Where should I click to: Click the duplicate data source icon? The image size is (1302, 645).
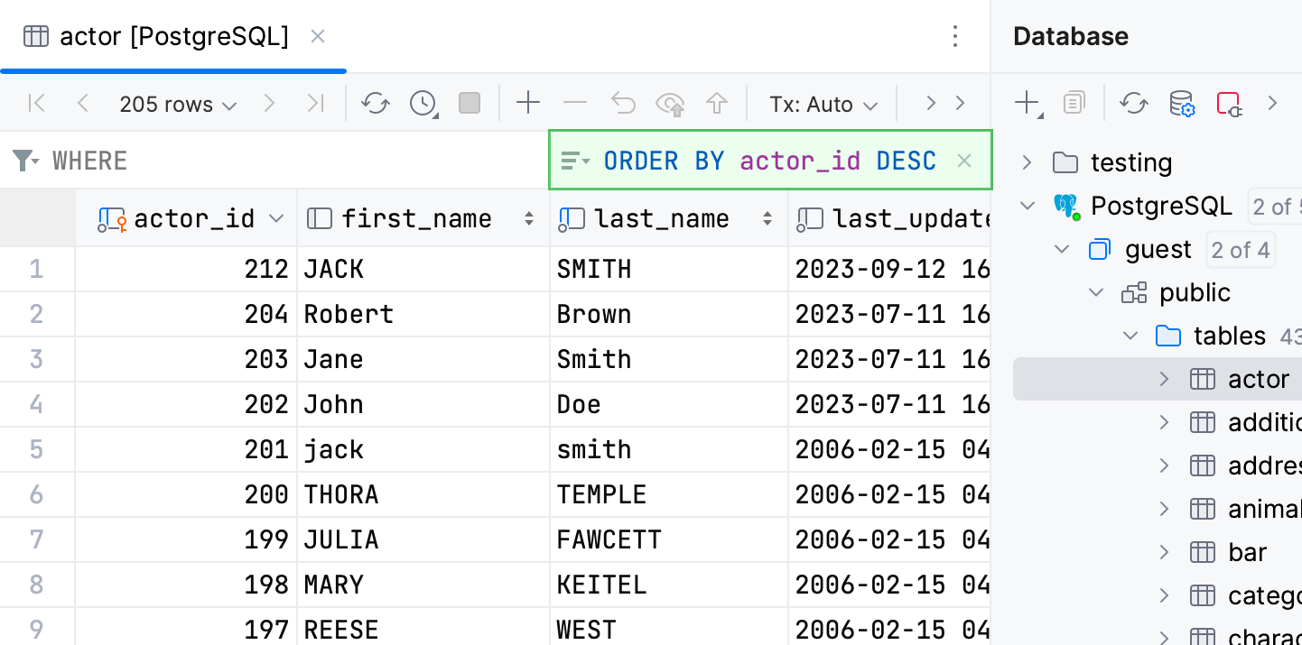[1074, 103]
